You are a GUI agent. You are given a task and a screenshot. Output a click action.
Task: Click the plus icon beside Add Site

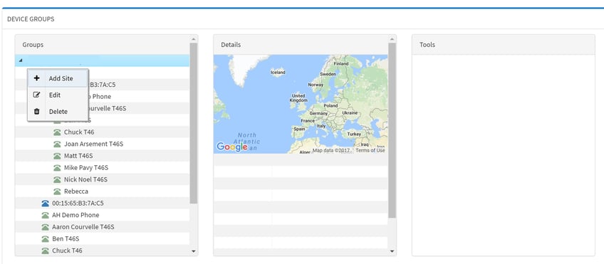click(x=36, y=78)
